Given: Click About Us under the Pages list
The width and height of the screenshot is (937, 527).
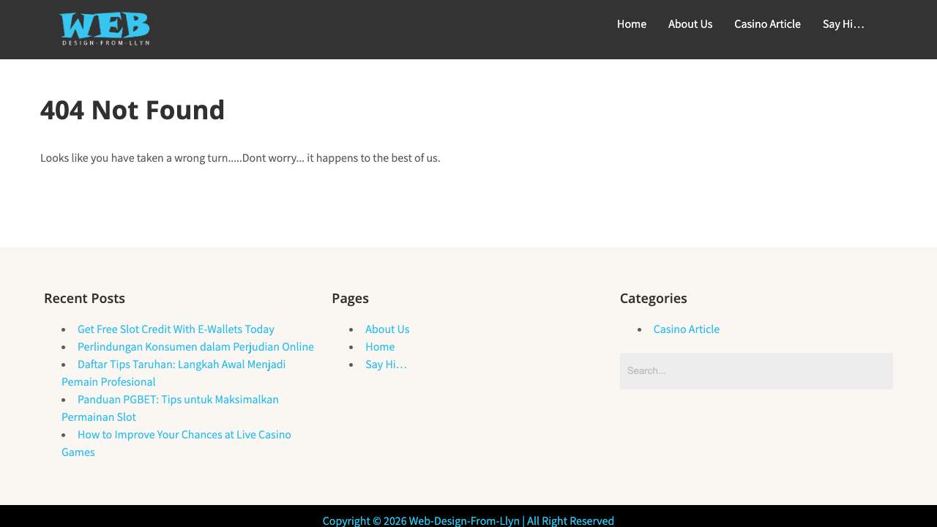Looking at the screenshot, I should [387, 329].
